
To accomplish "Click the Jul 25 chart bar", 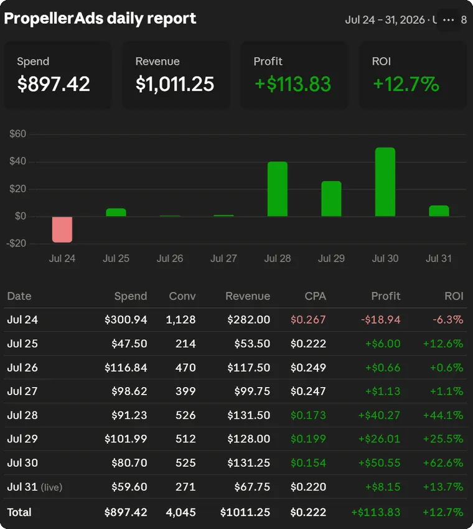I will click(116, 212).
